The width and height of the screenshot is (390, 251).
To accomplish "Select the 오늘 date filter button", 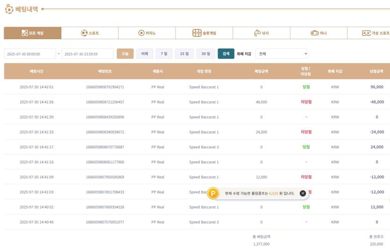I will point(125,54).
